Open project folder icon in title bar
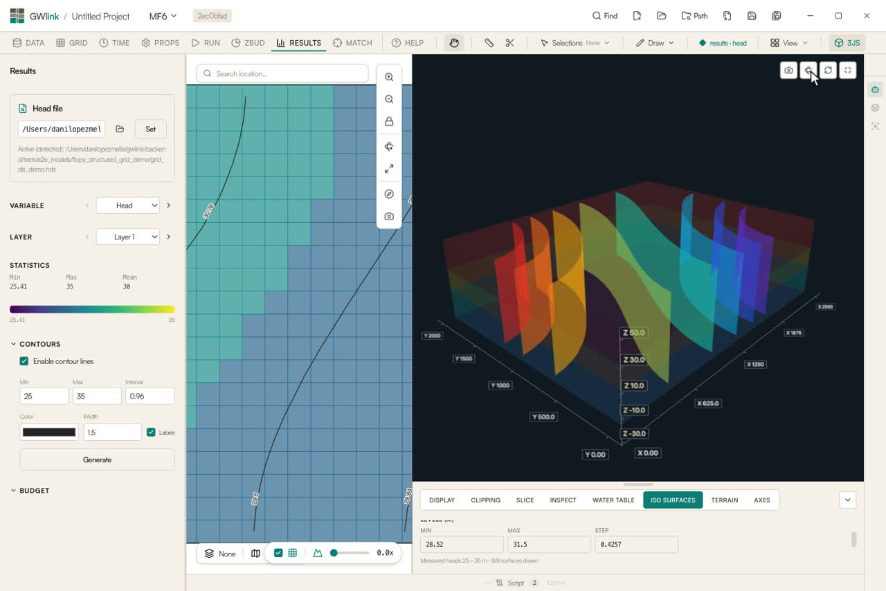The image size is (886, 591). coord(662,16)
